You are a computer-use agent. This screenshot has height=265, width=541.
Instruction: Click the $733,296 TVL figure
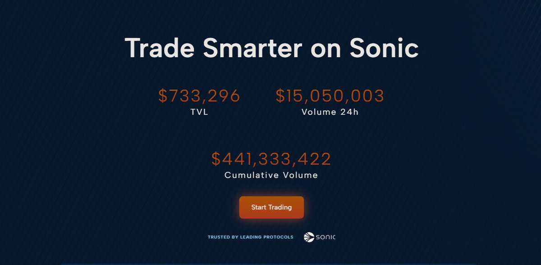point(199,96)
